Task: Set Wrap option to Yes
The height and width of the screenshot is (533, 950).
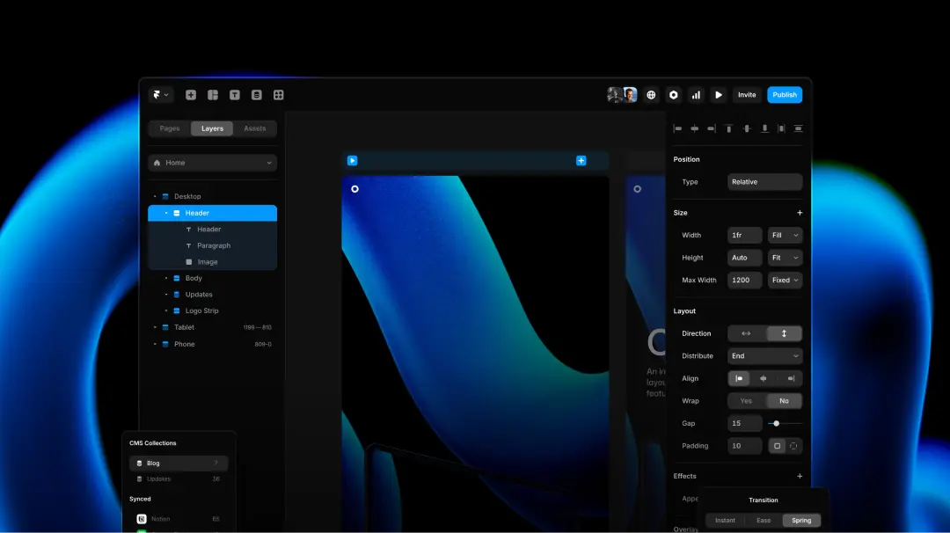Action: point(746,401)
